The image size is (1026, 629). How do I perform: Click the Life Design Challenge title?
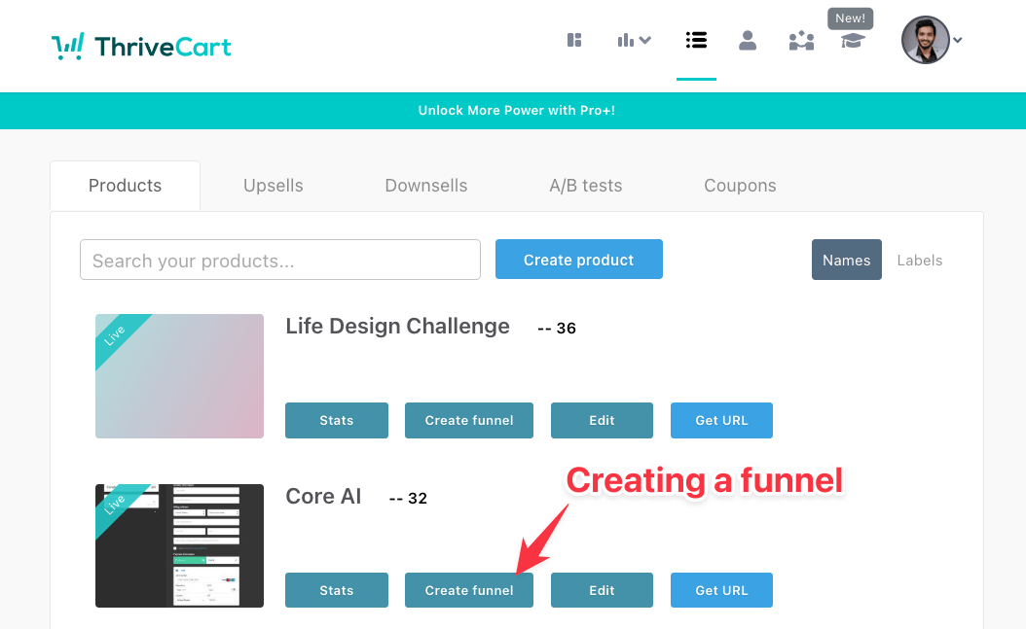[x=397, y=326]
